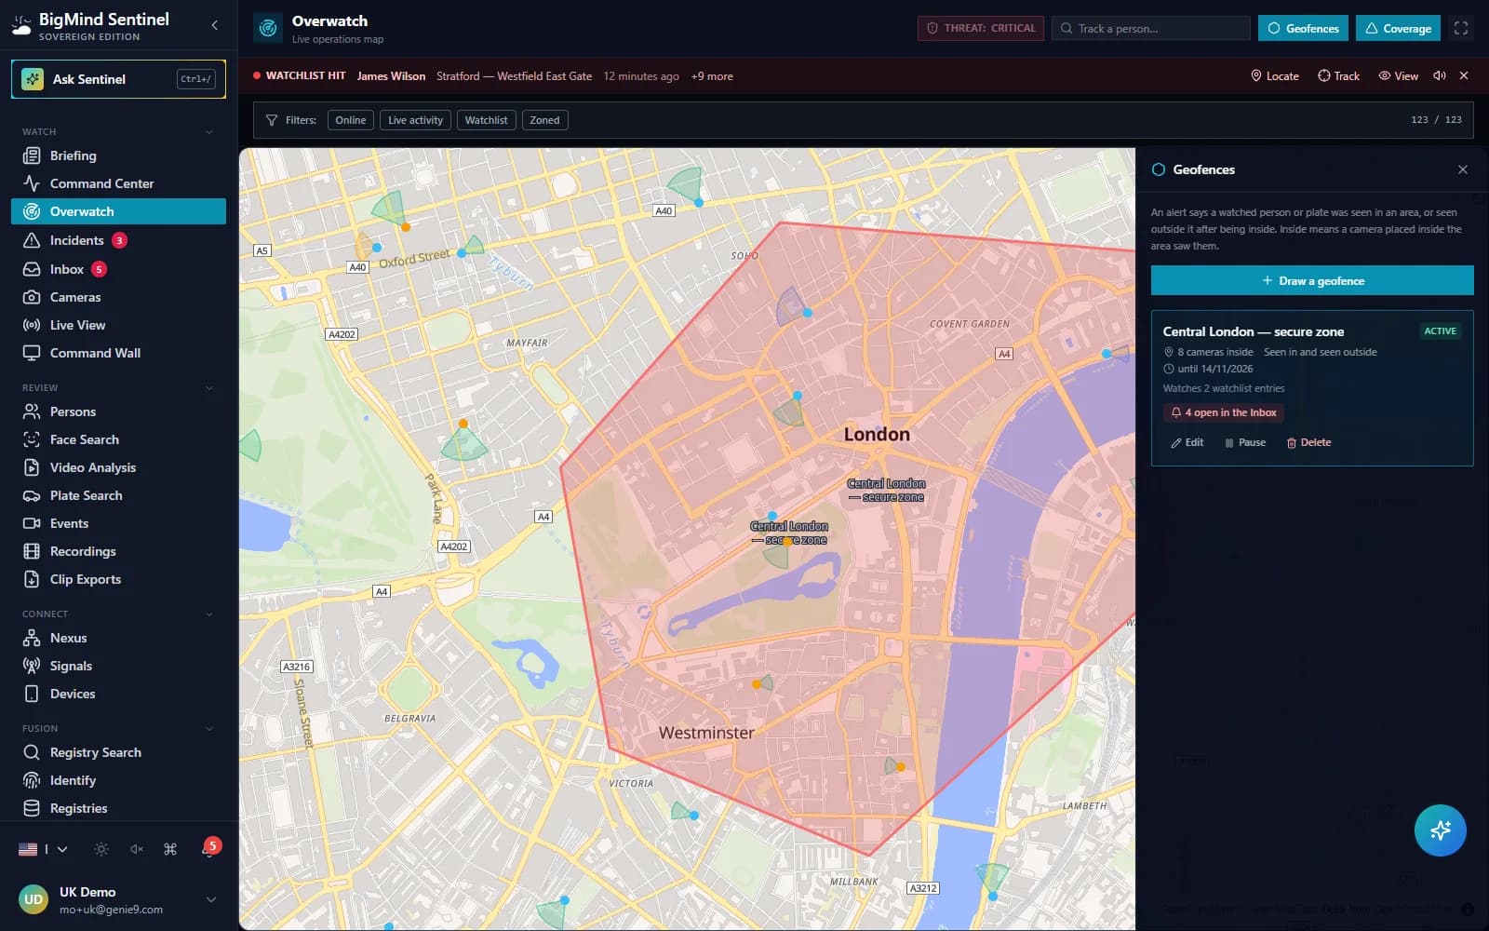The width and height of the screenshot is (1489, 931).
Task: Collapse the REVIEW section
Action: click(209, 388)
